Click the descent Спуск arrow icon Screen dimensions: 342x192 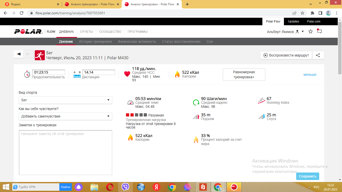click(x=261, y=116)
